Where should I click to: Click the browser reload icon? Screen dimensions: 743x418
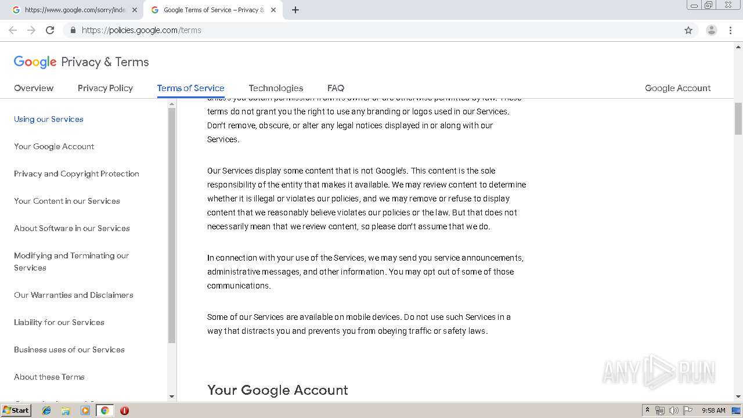[x=50, y=30]
